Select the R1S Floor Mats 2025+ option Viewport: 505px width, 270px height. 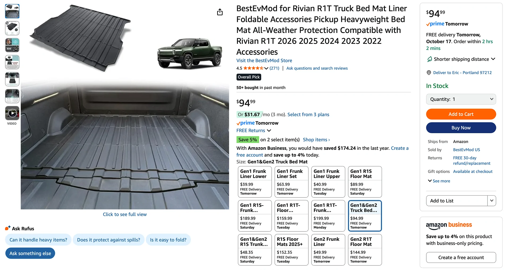(x=291, y=250)
